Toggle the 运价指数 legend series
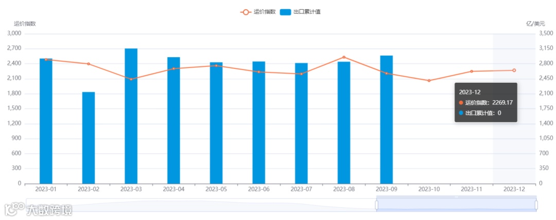556x220 pixels. 258,12
